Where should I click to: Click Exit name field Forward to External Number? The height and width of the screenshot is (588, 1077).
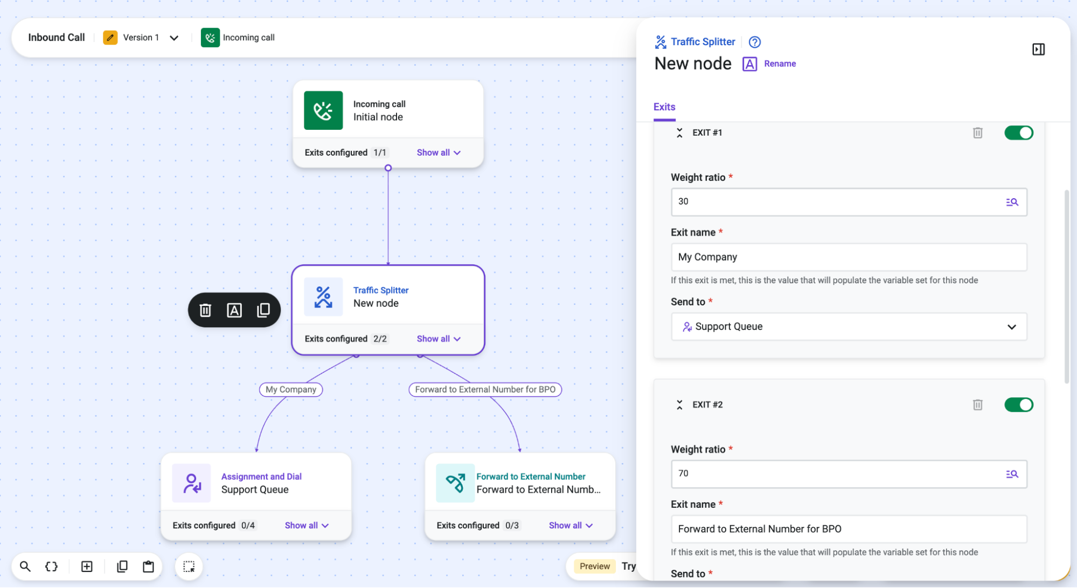(849, 529)
